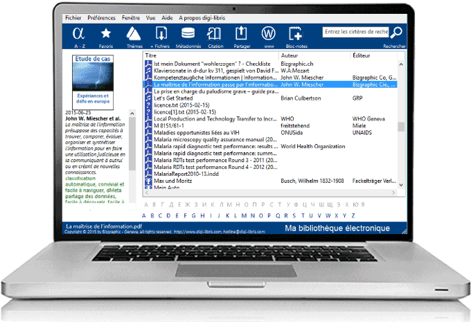Select row Malaria RDTs test performance Round 4
Screen dimensions: 471x322
pos(270,168)
